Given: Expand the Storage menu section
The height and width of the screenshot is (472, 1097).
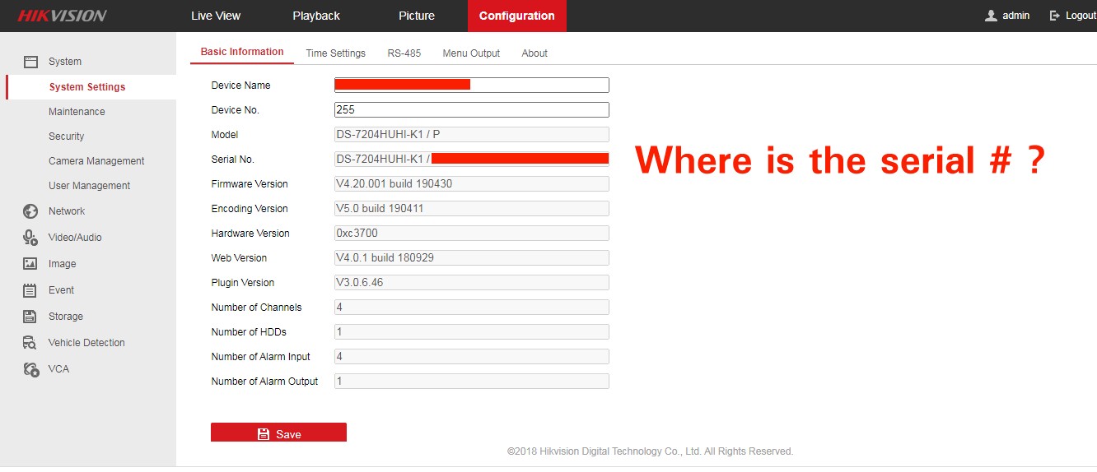Looking at the screenshot, I should pos(66,317).
